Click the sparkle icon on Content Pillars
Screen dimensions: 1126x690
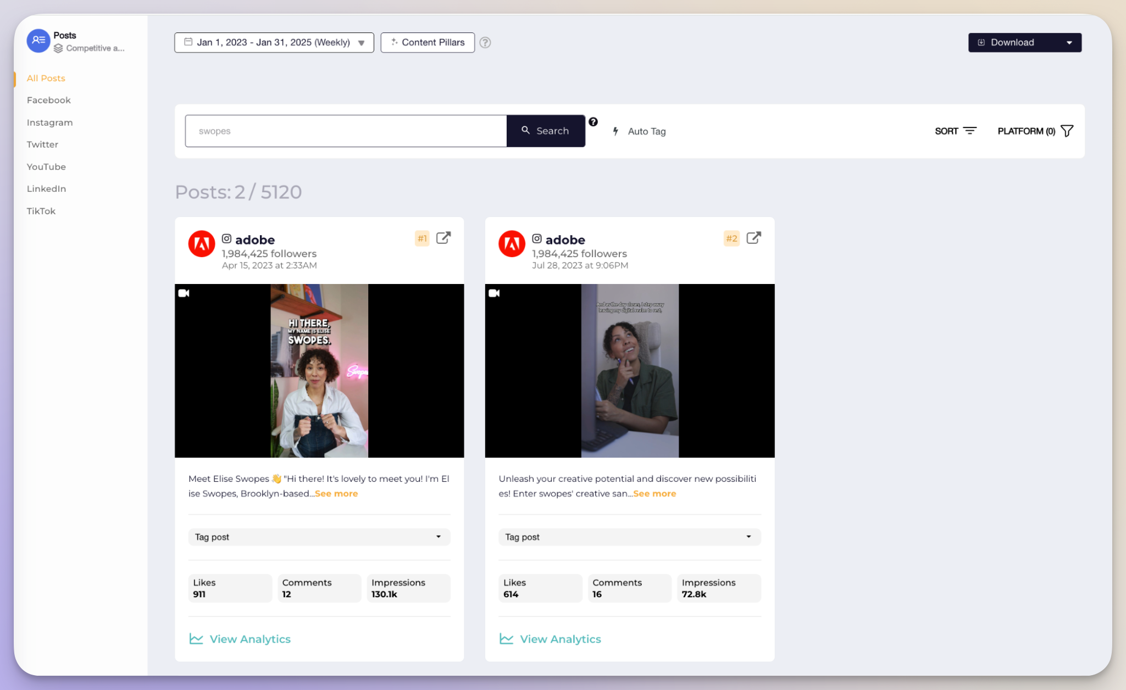point(394,42)
